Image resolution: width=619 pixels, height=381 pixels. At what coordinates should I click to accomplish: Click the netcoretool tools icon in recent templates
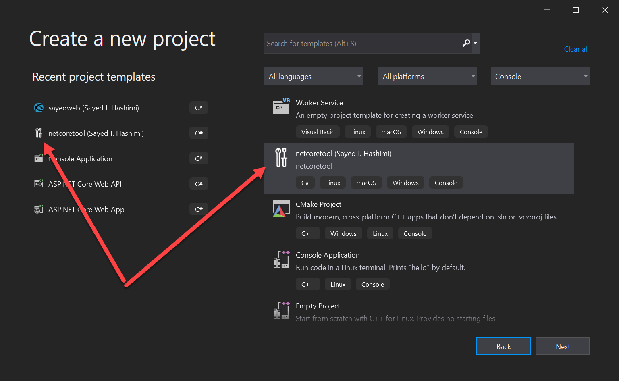[39, 133]
